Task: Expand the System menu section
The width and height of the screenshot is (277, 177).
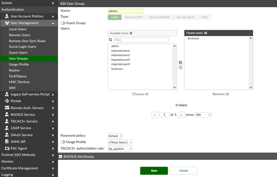Action: [29, 3]
